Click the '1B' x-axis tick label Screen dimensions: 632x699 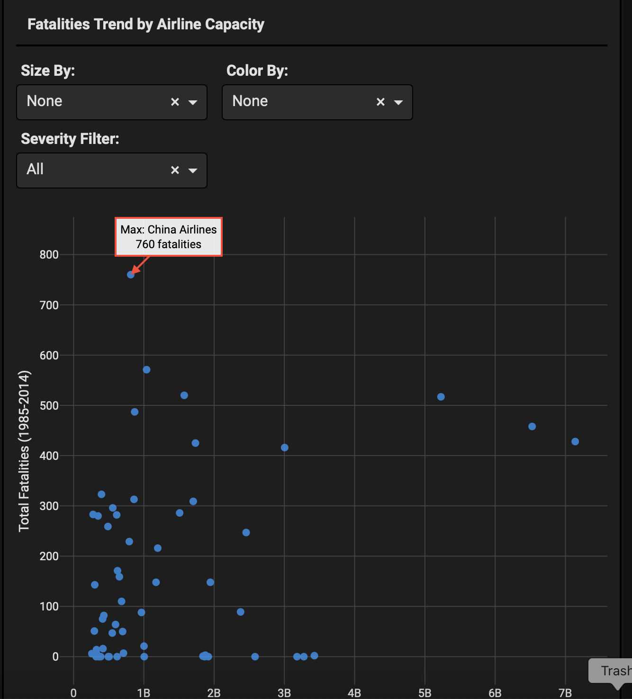coord(144,693)
